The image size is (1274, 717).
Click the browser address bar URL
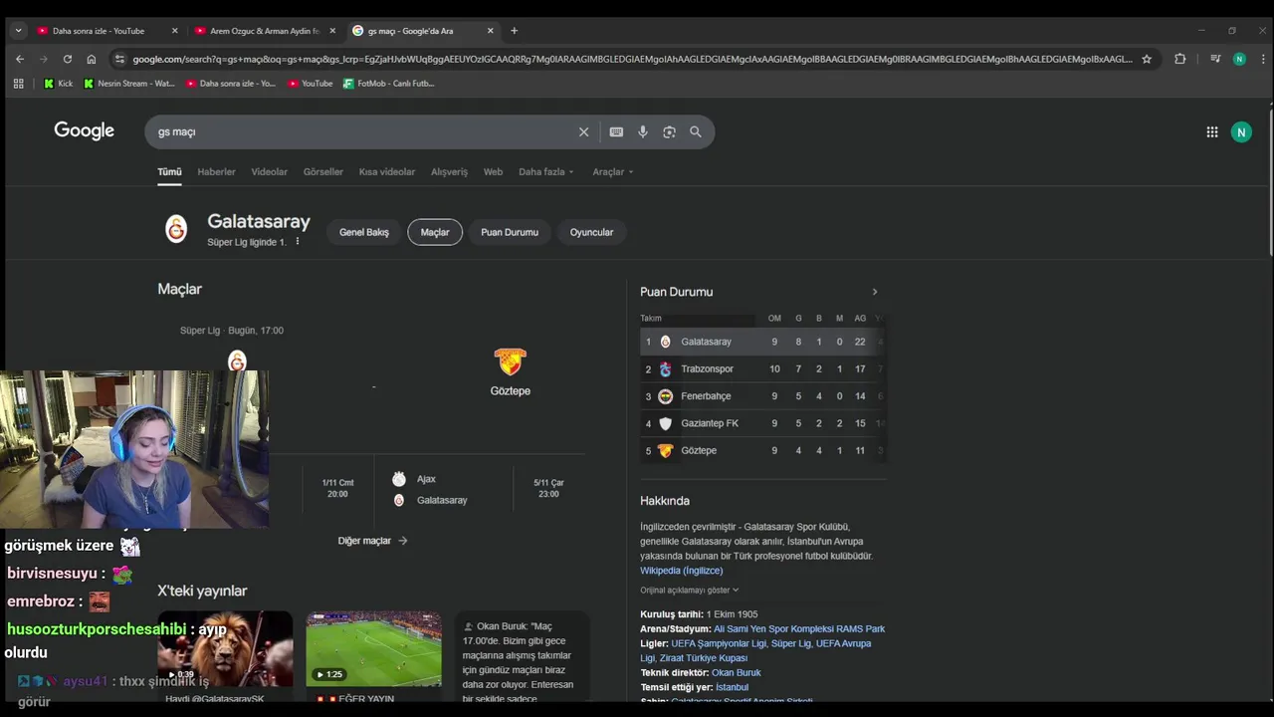tap(632, 59)
